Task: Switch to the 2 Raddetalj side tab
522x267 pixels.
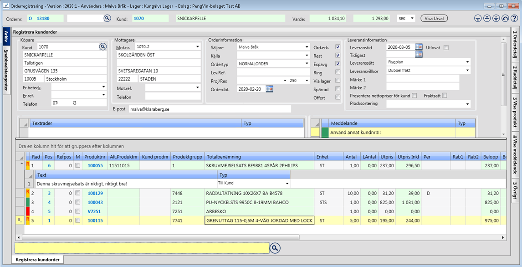Action: coord(515,77)
